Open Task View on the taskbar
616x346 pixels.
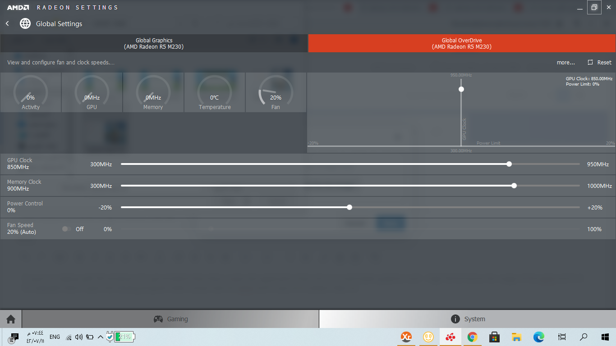562,337
